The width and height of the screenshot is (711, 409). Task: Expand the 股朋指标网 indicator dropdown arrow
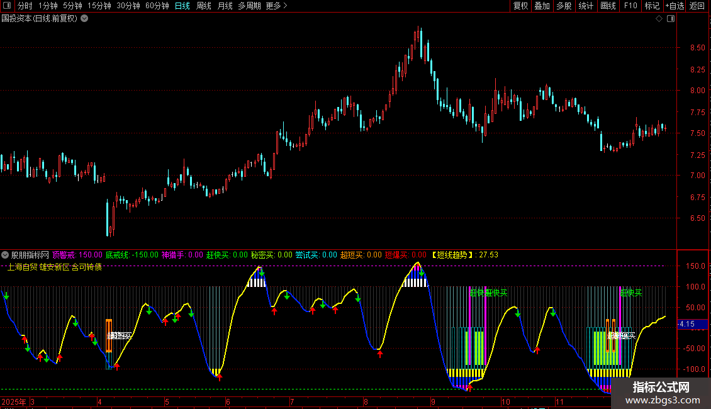(x=6, y=255)
